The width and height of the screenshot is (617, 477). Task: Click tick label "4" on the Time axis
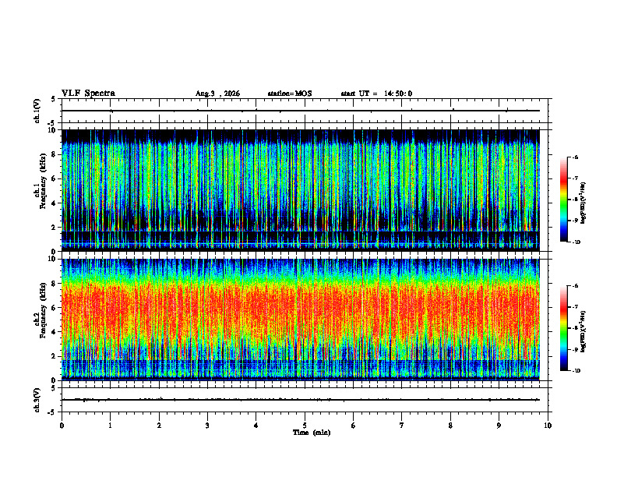[256, 426]
